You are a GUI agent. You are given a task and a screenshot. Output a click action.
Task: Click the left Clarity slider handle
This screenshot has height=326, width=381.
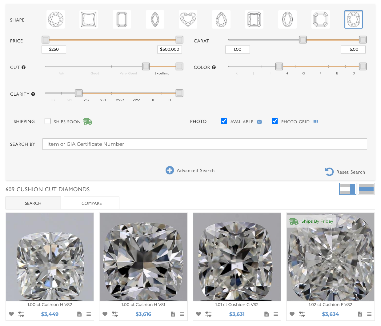click(79, 93)
